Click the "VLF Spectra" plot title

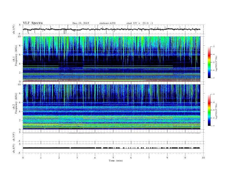[33, 23]
